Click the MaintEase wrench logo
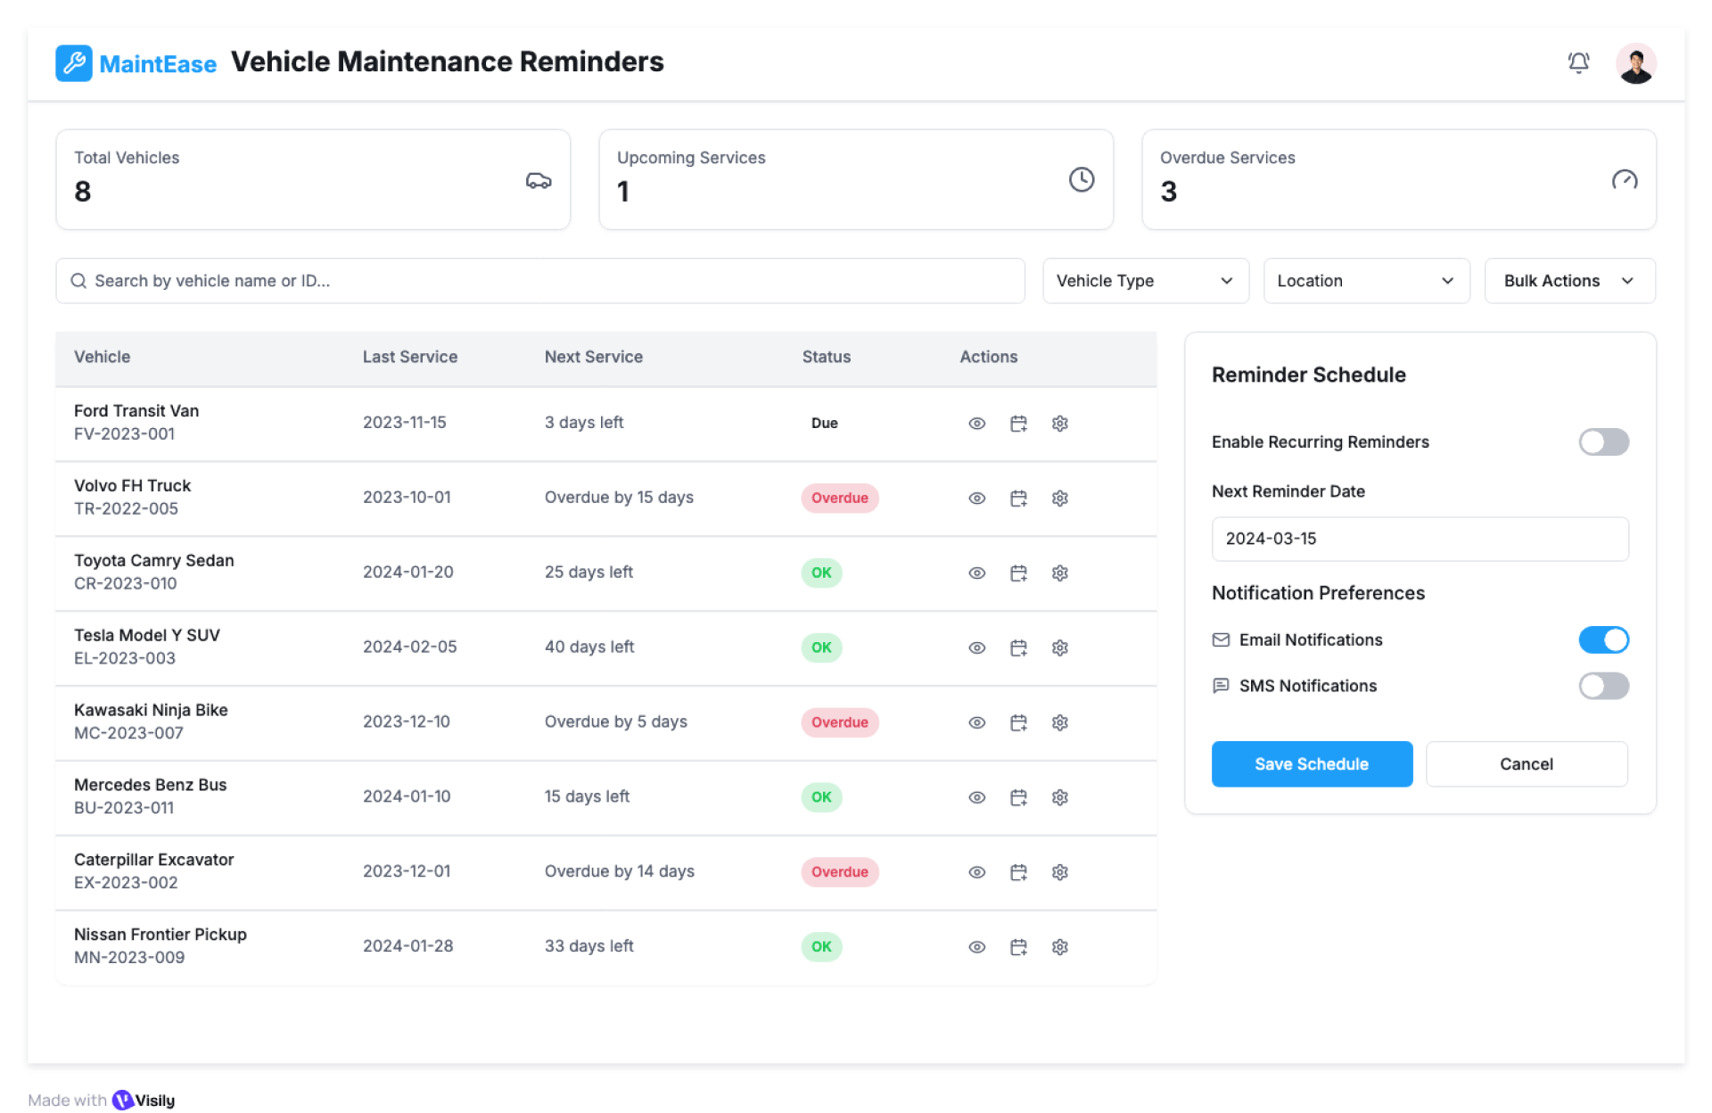This screenshot has width=1712, height=1113. [x=74, y=63]
